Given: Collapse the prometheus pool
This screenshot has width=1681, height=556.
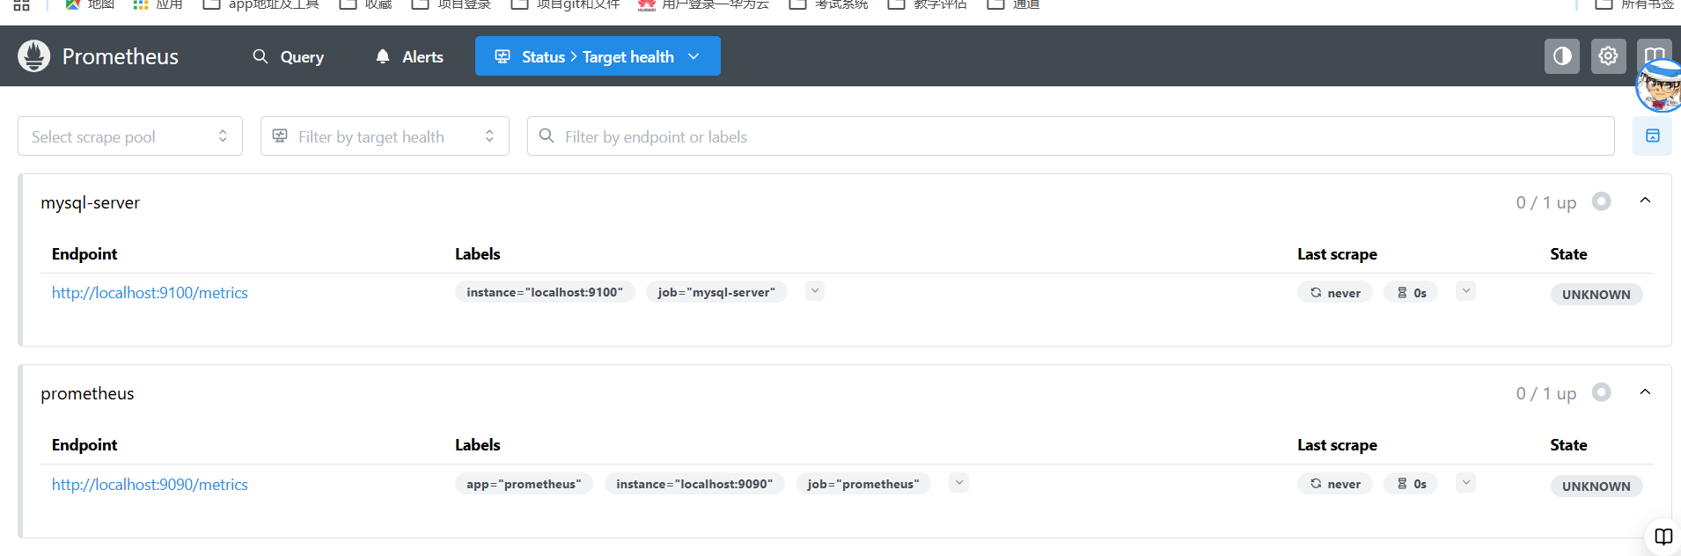Looking at the screenshot, I should coord(1645,392).
